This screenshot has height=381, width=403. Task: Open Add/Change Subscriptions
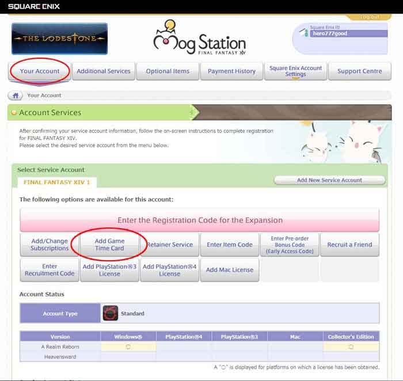tap(50, 245)
